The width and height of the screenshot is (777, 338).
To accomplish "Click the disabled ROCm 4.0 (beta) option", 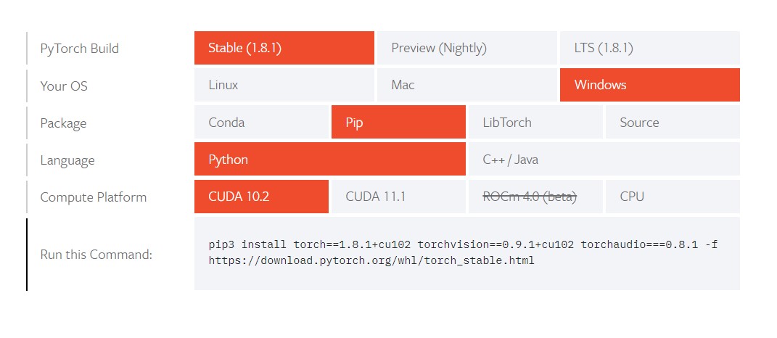I will click(x=535, y=197).
